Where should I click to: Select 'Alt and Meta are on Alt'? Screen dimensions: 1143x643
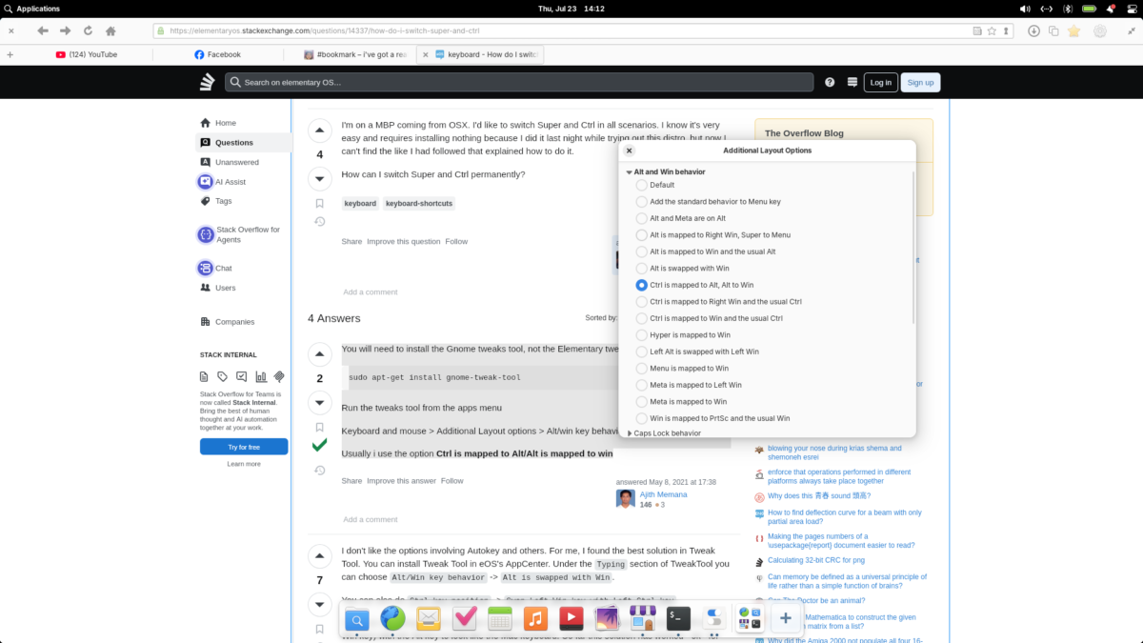(x=642, y=218)
